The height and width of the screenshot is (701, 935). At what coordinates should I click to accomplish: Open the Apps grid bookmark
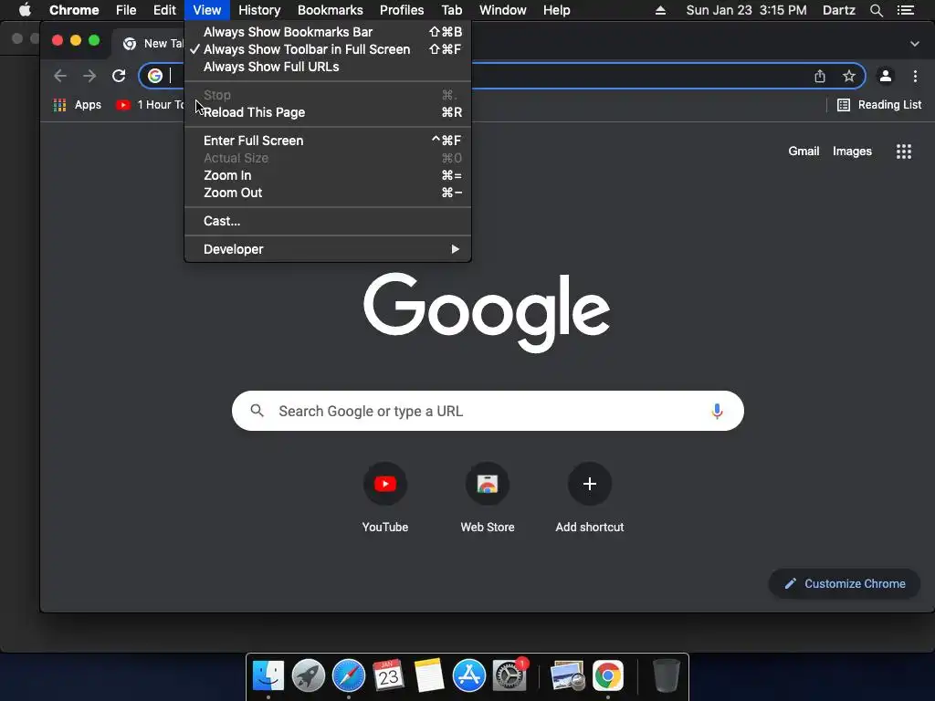pos(77,105)
